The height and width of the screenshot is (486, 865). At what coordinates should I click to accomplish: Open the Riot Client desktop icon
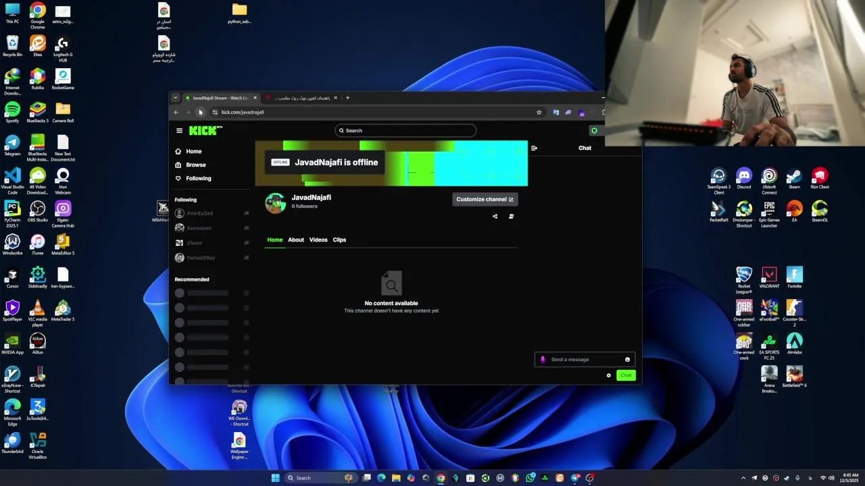pos(820,179)
